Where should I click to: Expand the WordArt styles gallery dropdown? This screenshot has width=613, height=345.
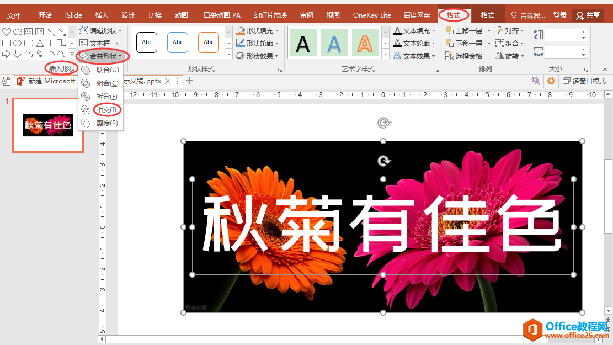pyautogui.click(x=385, y=54)
